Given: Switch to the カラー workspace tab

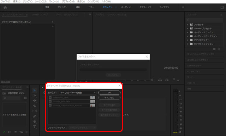Looking at the screenshot, I should pos(91,7).
